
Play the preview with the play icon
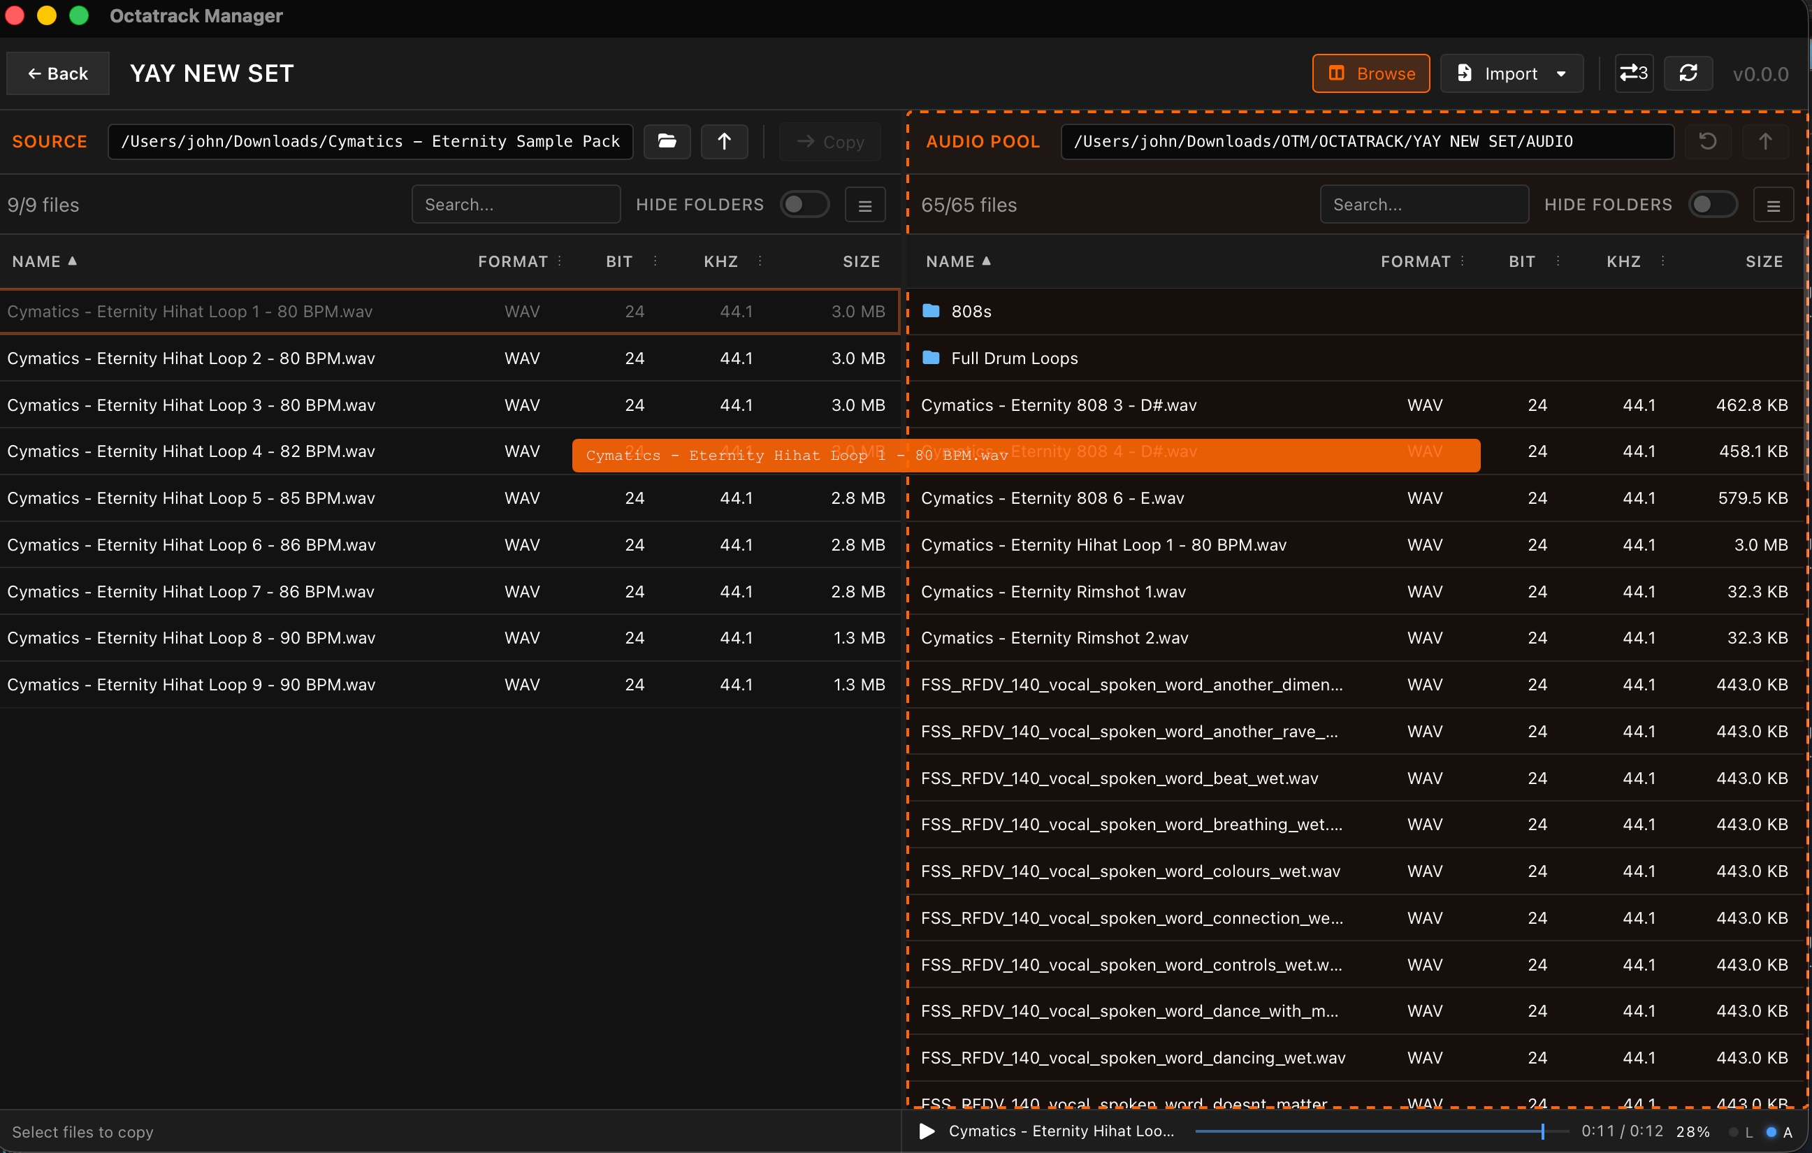coord(927,1131)
